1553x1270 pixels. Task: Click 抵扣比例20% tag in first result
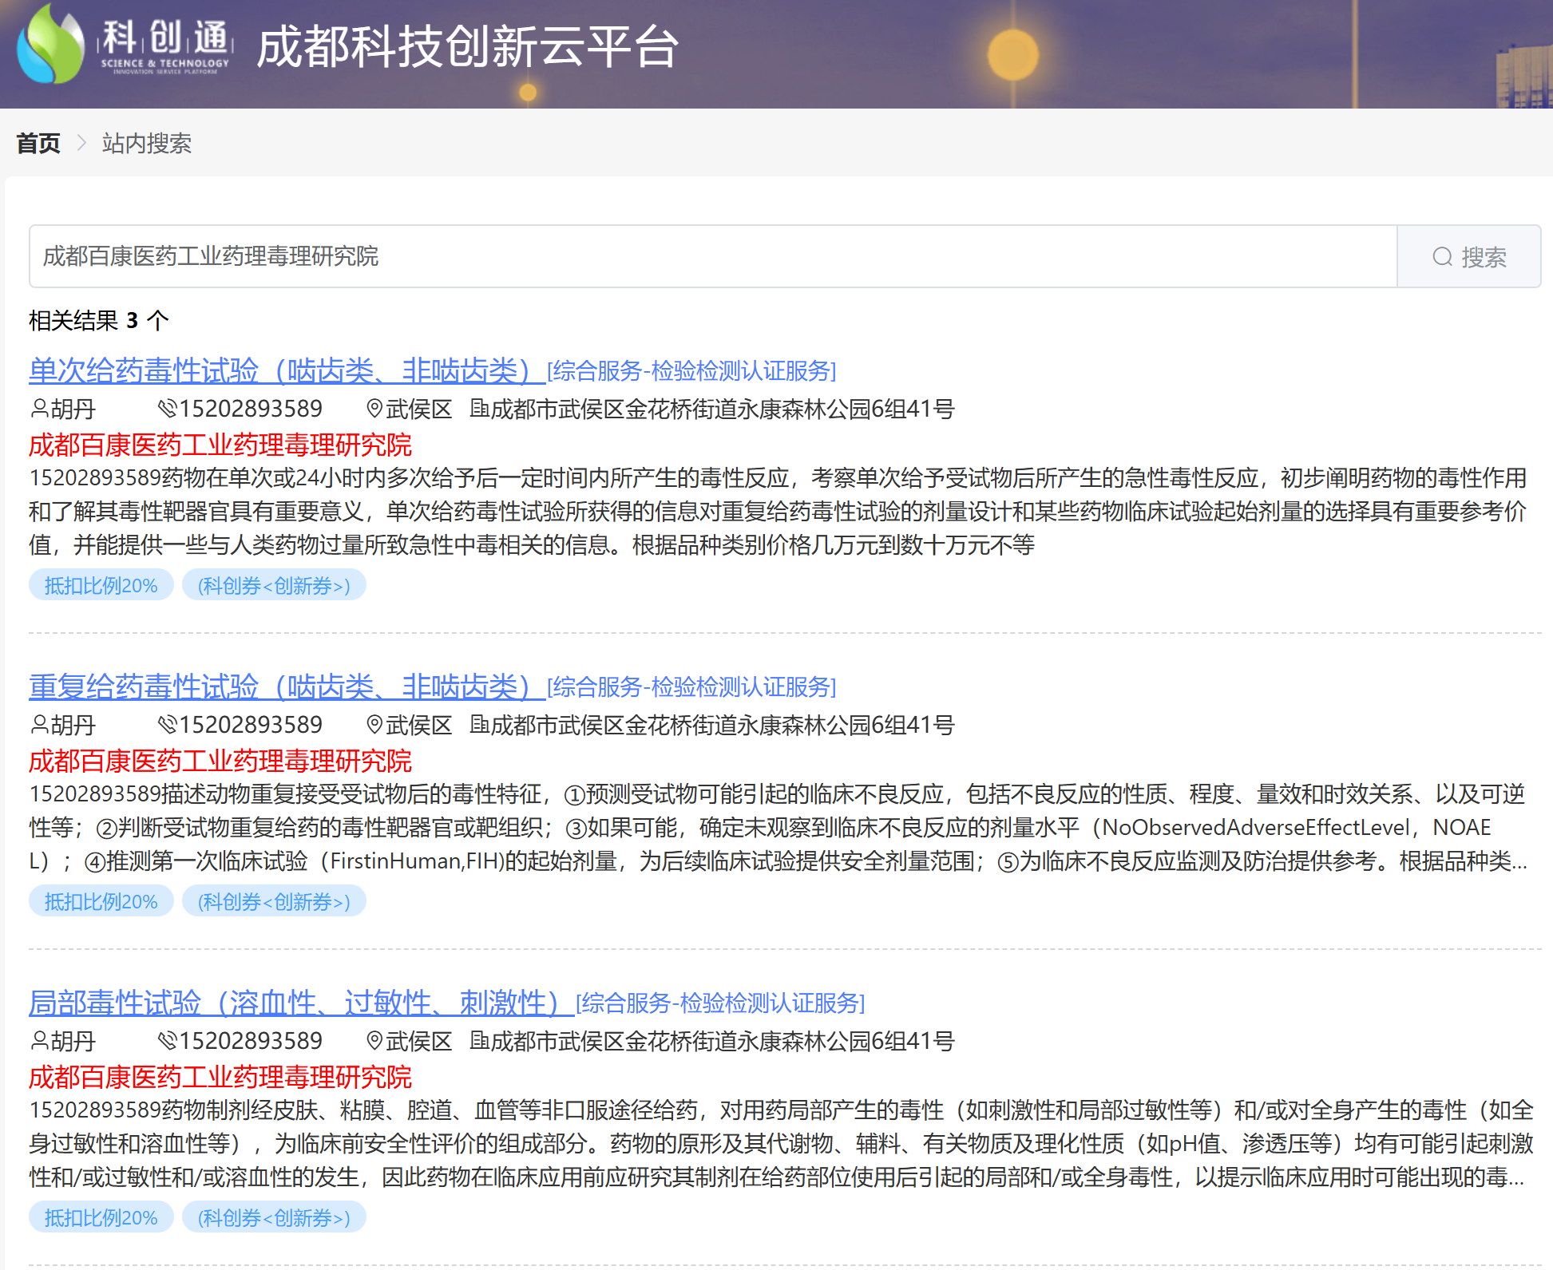(101, 585)
